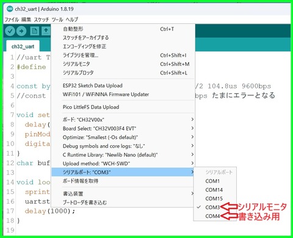Choose スケッチをアーカイブする entry
Screen dimensions: 293x238
[x=123, y=38]
